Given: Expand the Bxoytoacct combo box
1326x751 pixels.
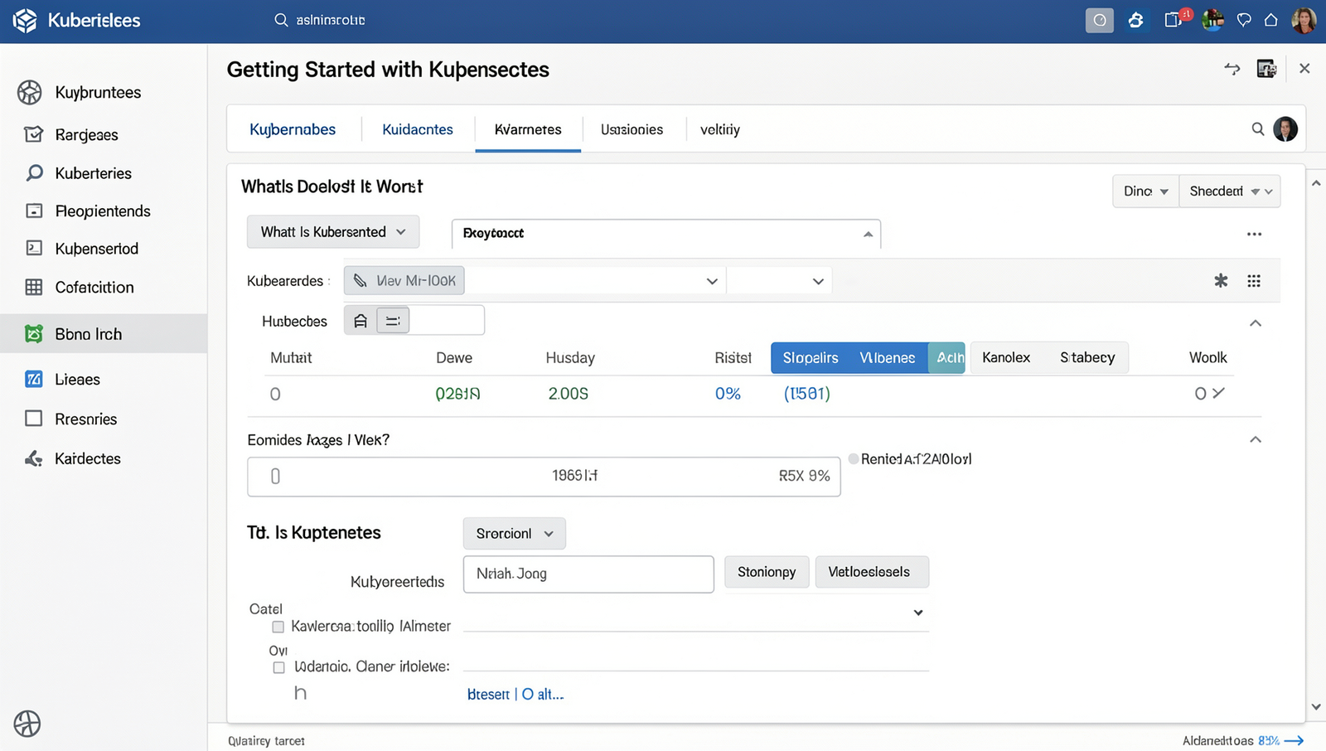Looking at the screenshot, I should [666, 234].
